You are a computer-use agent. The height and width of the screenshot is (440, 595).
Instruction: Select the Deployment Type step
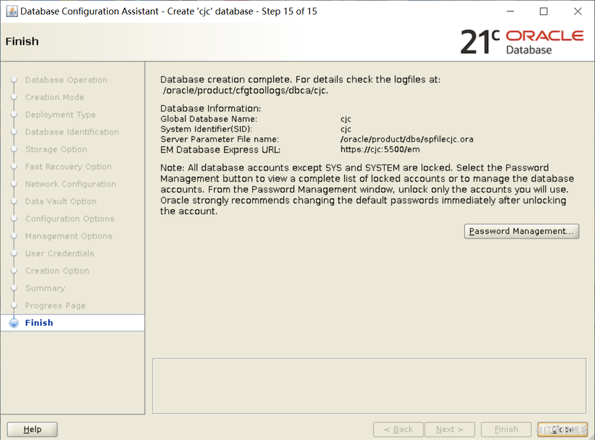[x=60, y=115]
